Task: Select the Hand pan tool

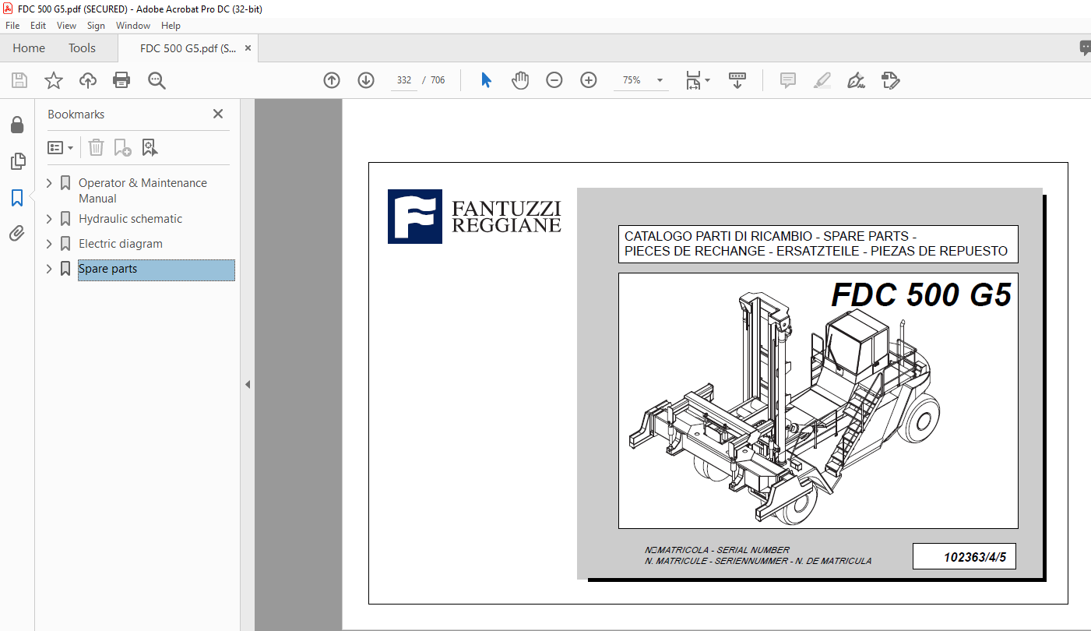Action: pos(520,80)
